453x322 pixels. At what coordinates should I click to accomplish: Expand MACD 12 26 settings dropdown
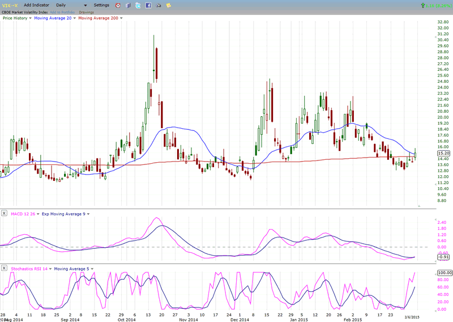point(37,214)
